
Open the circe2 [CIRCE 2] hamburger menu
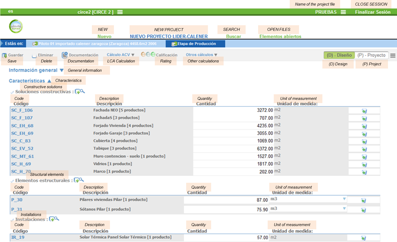point(120,12)
